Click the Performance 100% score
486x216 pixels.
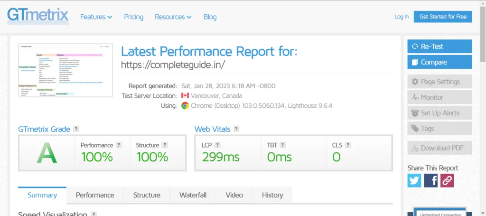[x=97, y=157]
